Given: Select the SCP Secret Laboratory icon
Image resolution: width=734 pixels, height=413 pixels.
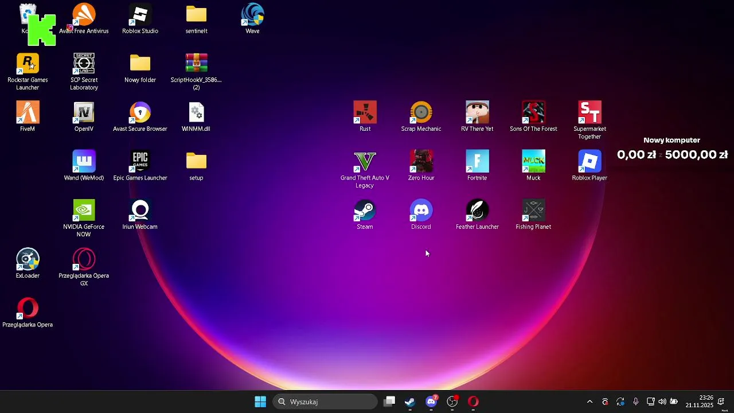Looking at the screenshot, I should point(84,72).
